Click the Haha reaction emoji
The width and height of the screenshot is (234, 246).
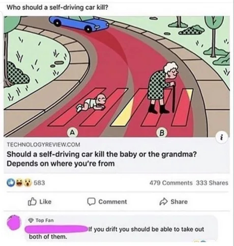[x=19, y=183]
